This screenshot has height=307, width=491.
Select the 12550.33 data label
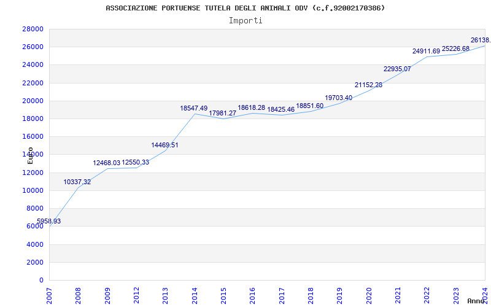click(x=135, y=162)
